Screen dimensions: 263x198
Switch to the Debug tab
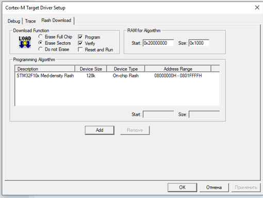coord(14,21)
